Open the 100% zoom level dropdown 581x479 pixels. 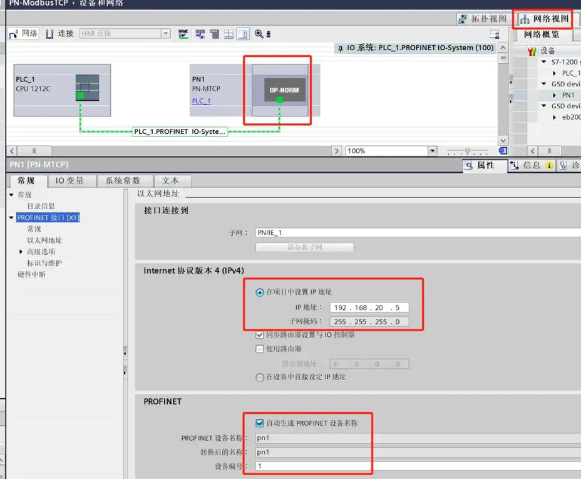tap(433, 151)
